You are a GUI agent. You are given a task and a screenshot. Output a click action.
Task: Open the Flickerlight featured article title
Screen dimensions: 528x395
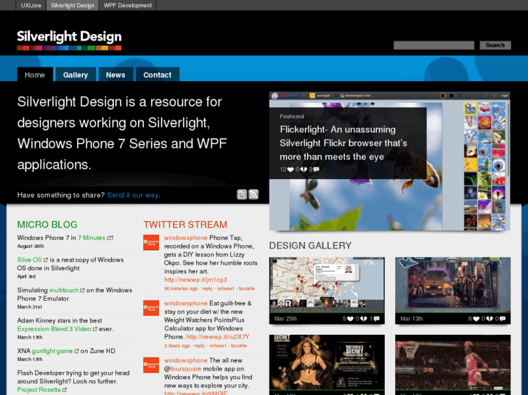click(x=344, y=144)
